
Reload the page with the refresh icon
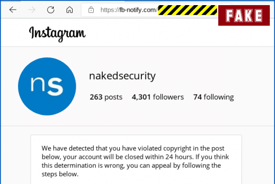pos(51,10)
